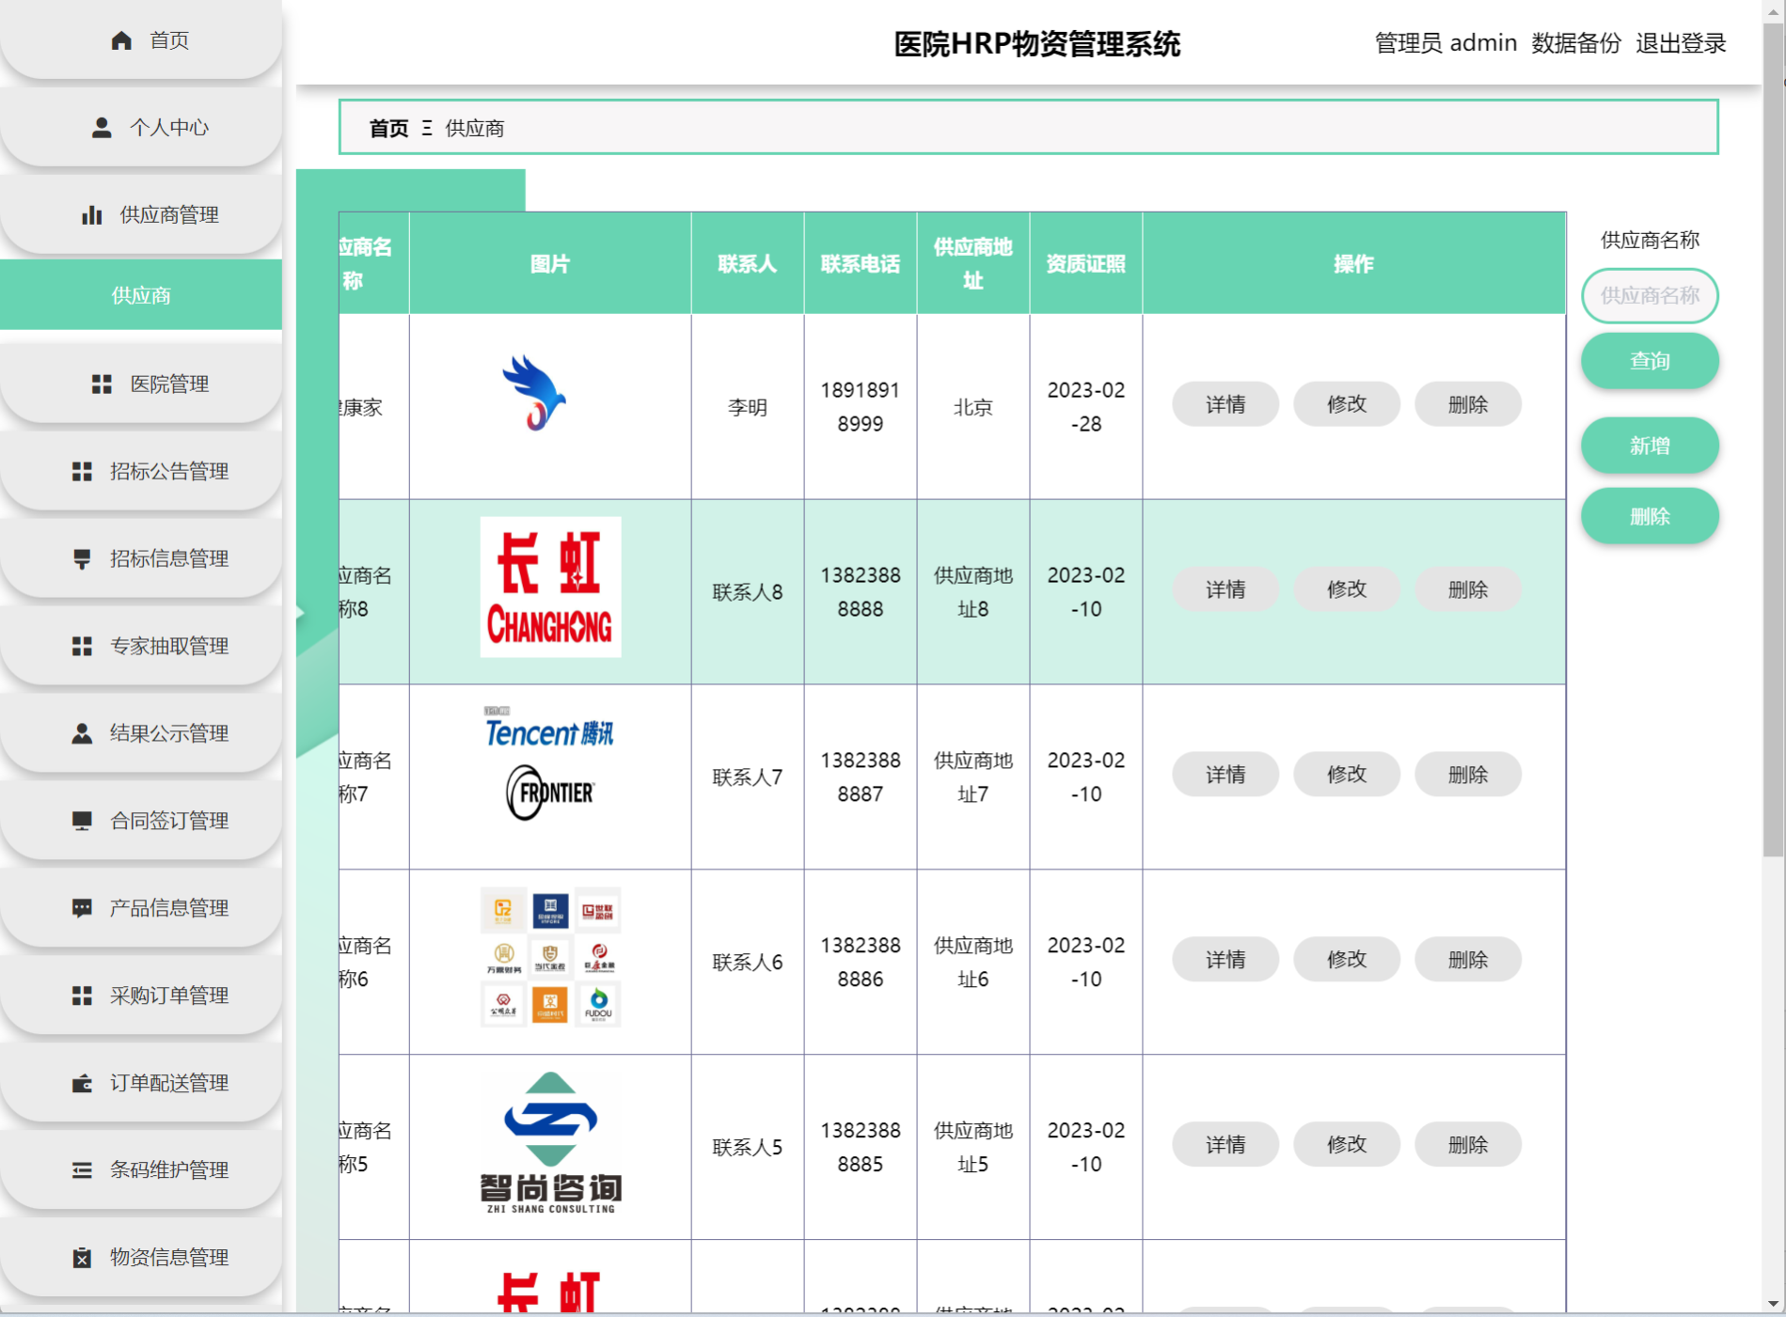1786x1317 pixels.
Task: Click the 智尚咨询 logo thumbnail
Action: (x=550, y=1142)
